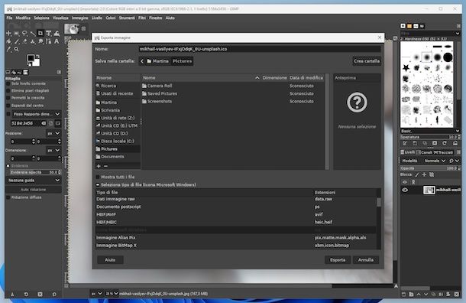This screenshot has width=466, height=303.
Task: Open the Nessuna guida dropdown
Action: tap(34, 181)
